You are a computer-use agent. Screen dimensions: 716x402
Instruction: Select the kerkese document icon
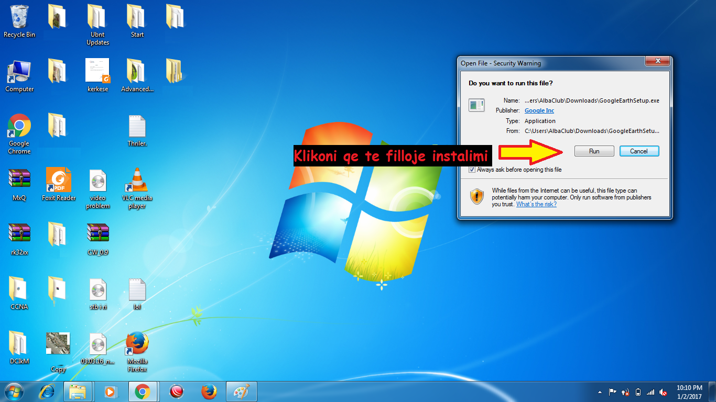point(97,76)
